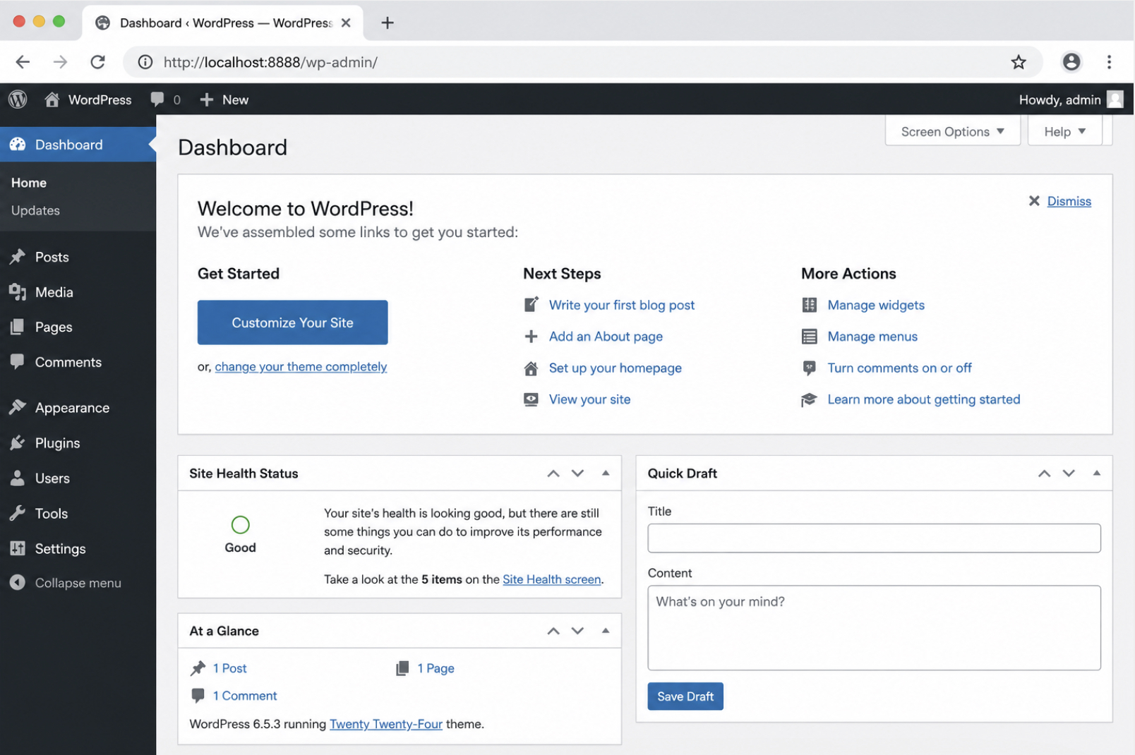The image size is (1135, 755).
Task: Open the Help dropdown tab
Action: [x=1065, y=131]
